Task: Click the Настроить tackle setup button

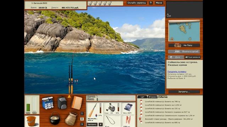Action: pyautogui.click(x=92, y=125)
